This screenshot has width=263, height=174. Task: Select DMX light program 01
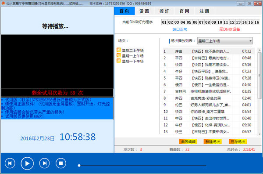tap(164, 22)
